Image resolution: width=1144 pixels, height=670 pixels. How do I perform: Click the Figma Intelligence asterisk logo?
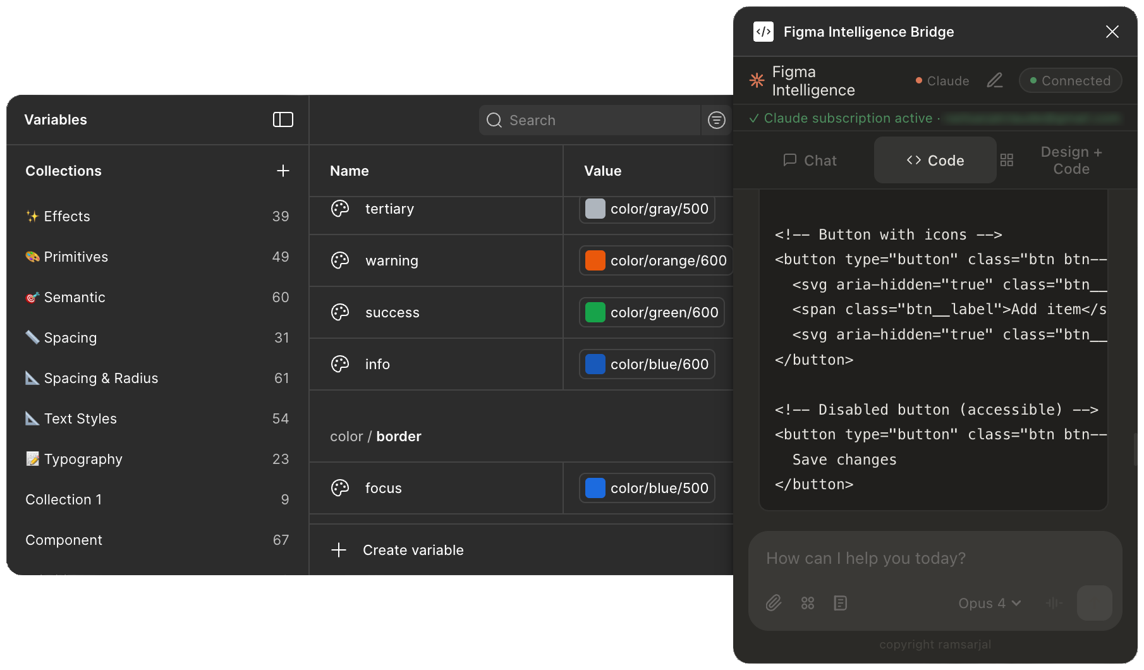[757, 80]
